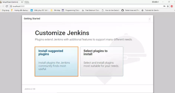Click the Customize Jenkins heading

[62, 33]
